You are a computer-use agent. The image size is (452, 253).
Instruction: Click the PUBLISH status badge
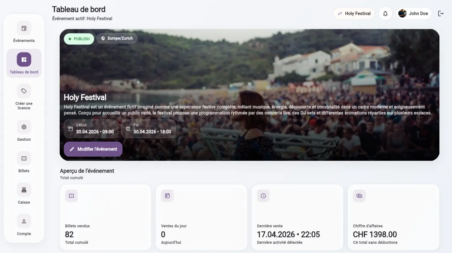[79, 39]
